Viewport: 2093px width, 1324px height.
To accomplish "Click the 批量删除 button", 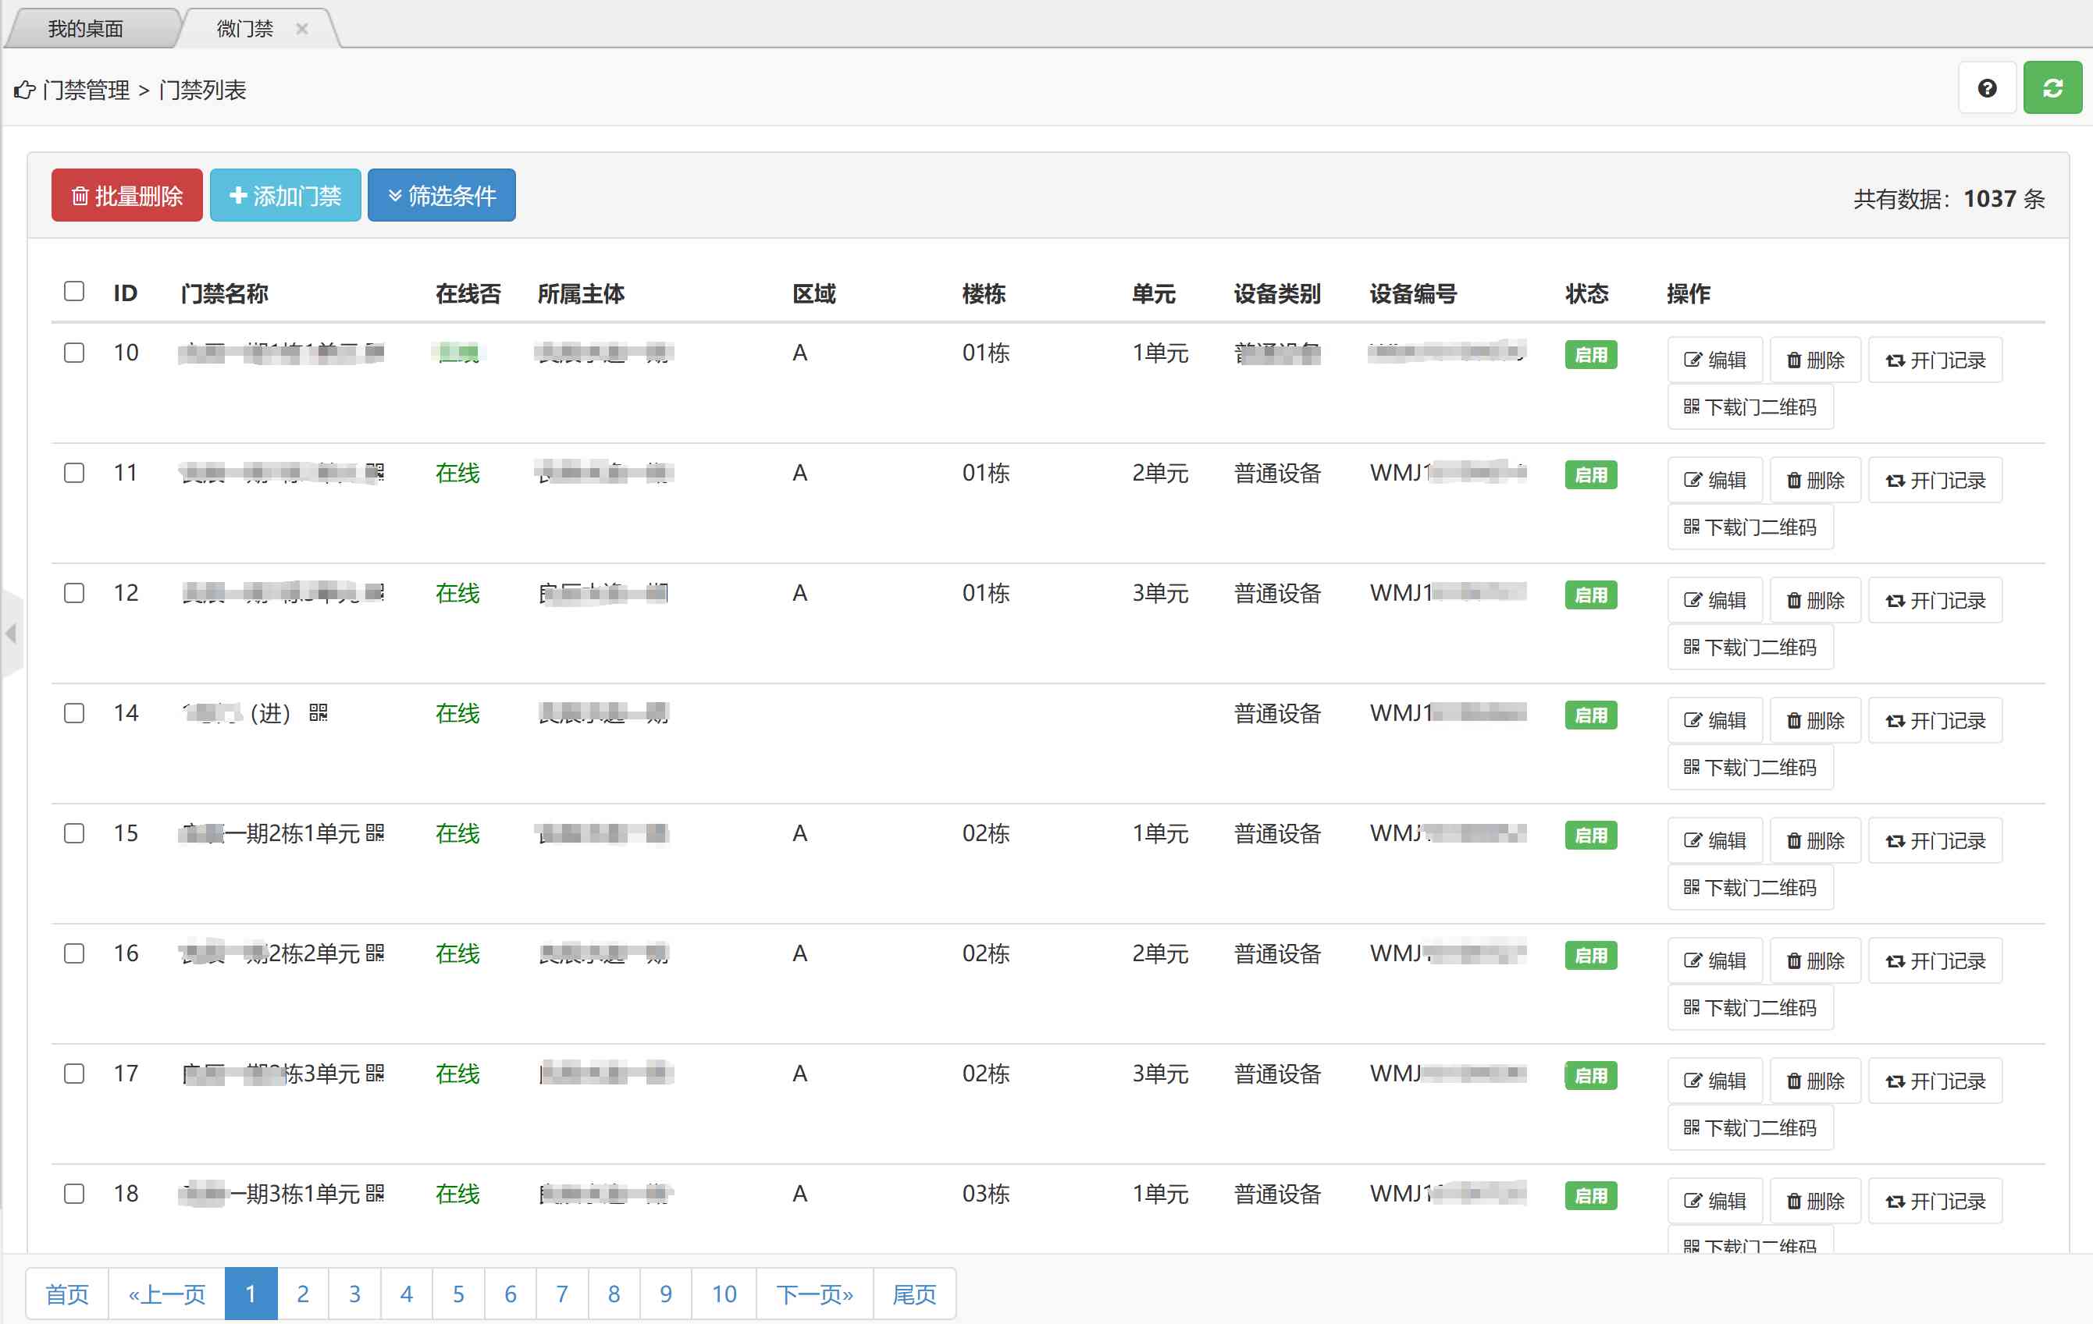I will click(x=127, y=196).
